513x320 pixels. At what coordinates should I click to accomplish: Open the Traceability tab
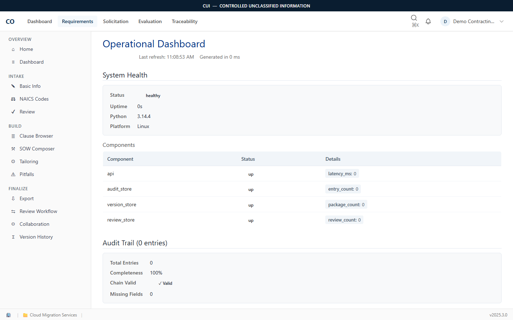coord(185,21)
